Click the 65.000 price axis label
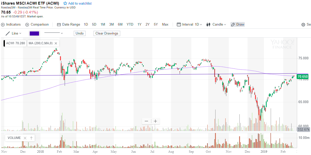Viewport: 311px width, 155px height. [303, 102]
